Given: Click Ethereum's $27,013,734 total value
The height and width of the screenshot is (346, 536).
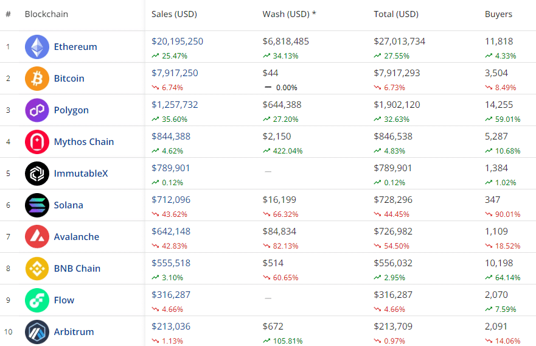Looking at the screenshot, I should pos(399,41).
